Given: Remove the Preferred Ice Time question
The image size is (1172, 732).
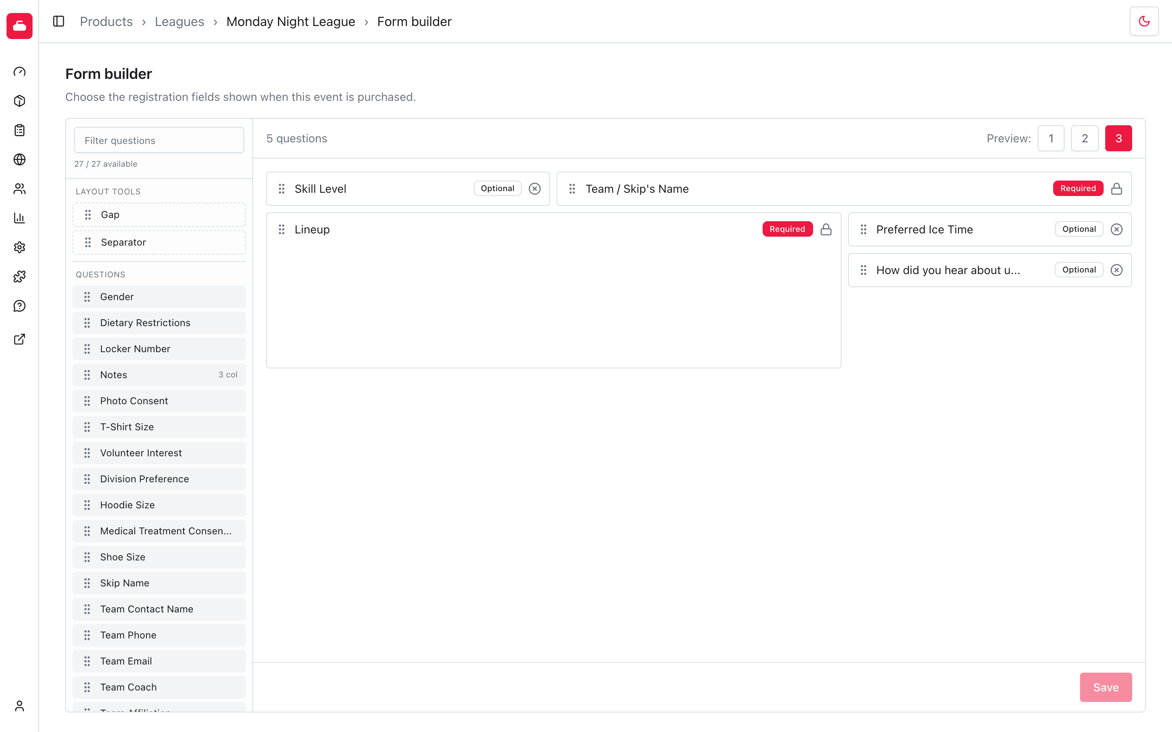Looking at the screenshot, I should coord(1116,229).
